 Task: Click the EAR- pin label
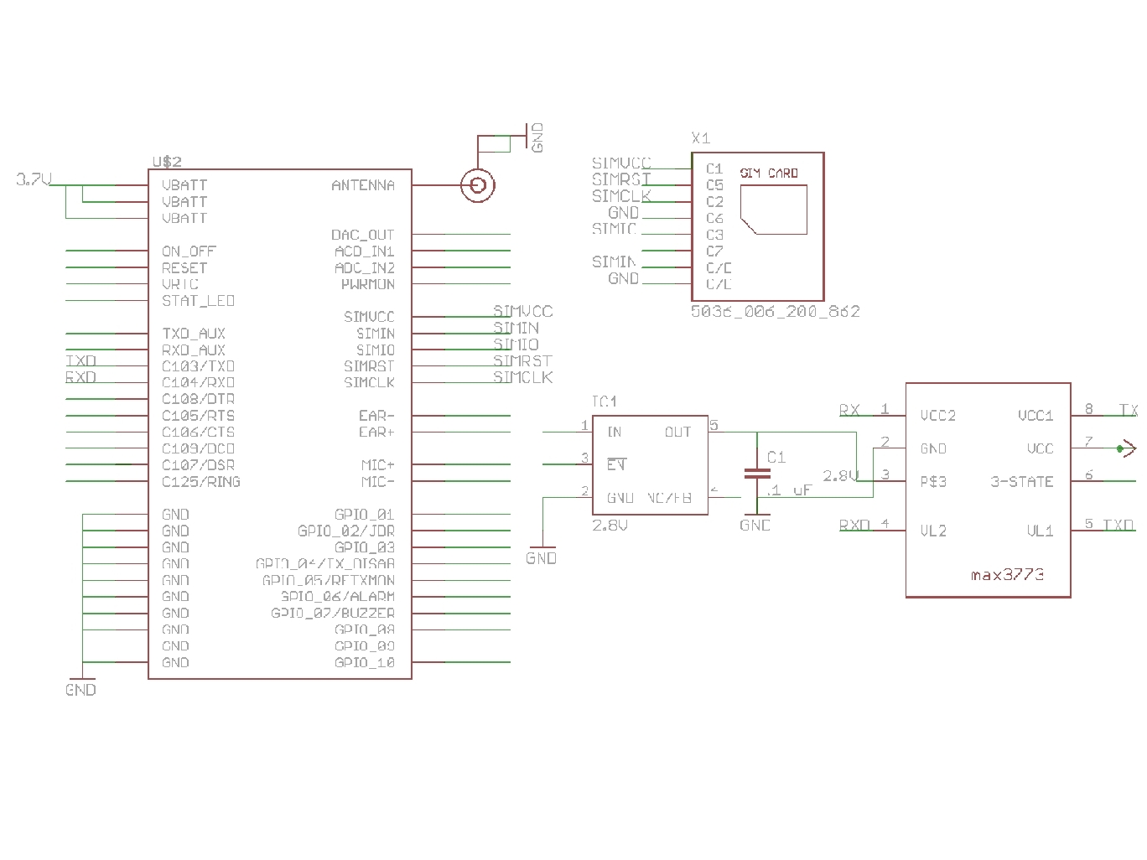pos(376,416)
